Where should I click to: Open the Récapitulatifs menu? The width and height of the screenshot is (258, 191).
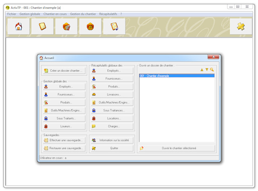(x=108, y=14)
